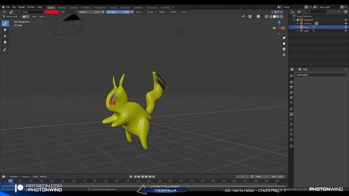Hide the Camera in the outliner
The height and width of the screenshot is (196, 349).
[x=346, y=23]
